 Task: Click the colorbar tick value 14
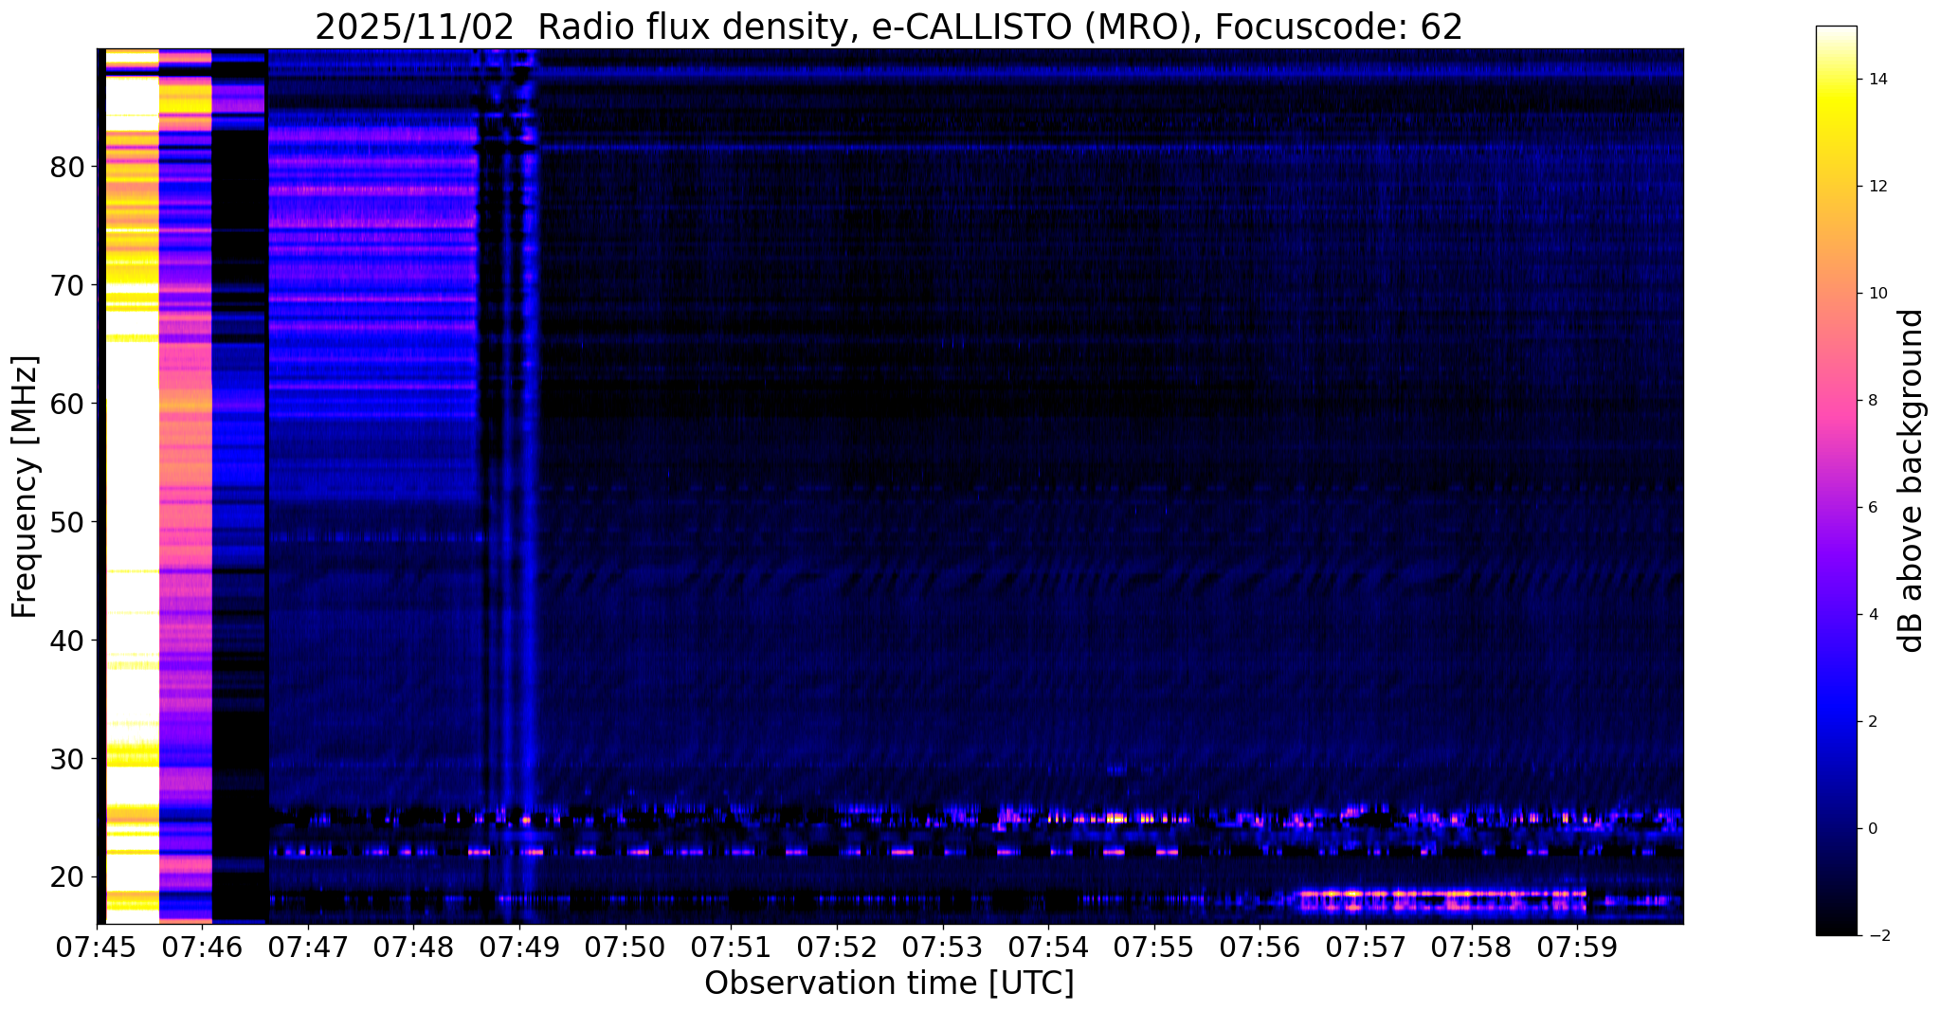point(1879,80)
